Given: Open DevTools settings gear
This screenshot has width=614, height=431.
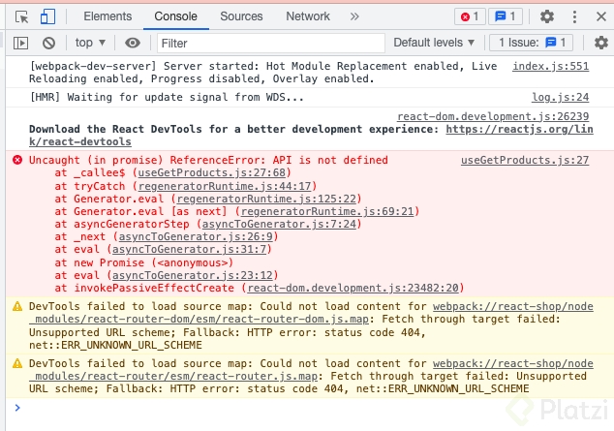Looking at the screenshot, I should pos(547,16).
